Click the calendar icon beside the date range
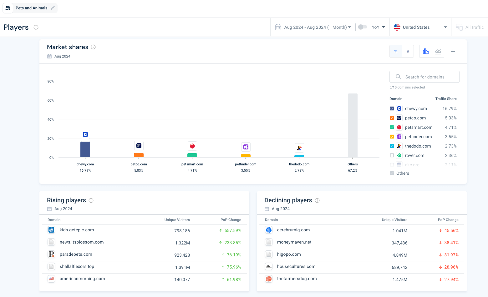Screen dimensions: 488x297 [x=278, y=27]
